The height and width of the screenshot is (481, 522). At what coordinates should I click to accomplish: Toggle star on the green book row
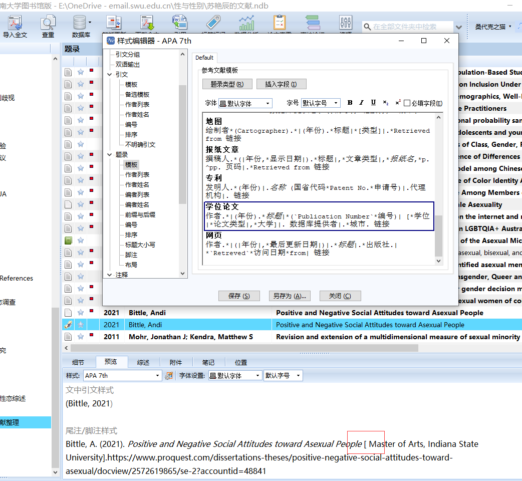81,240
